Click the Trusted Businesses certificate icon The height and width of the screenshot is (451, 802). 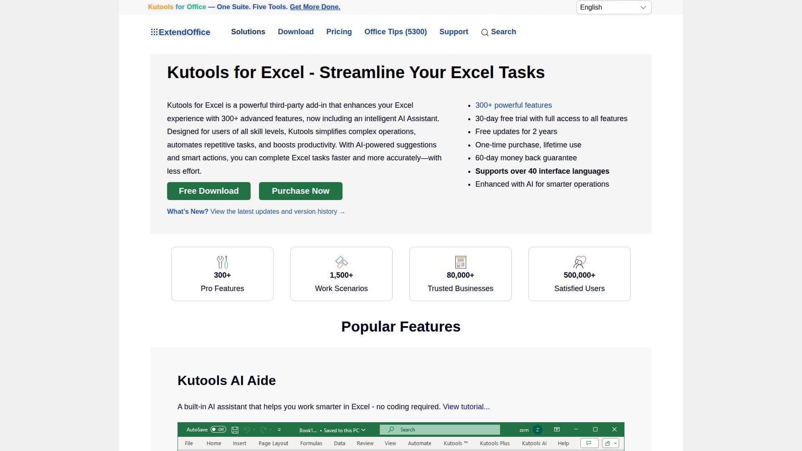(460, 262)
